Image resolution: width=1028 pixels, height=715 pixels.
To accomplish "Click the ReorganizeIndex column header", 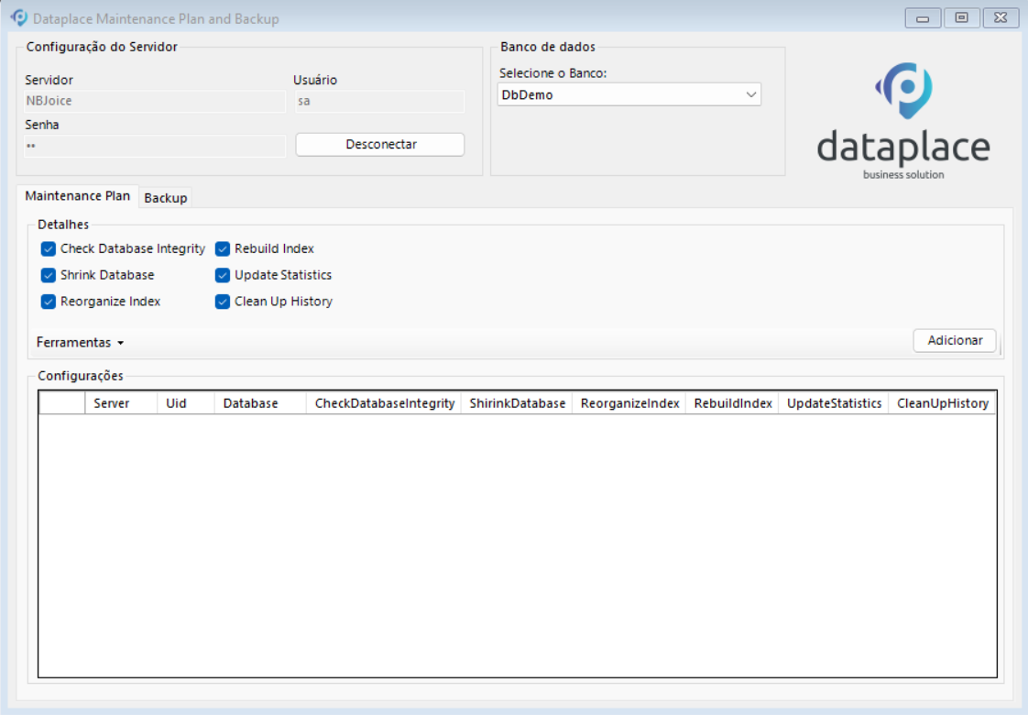I will click(629, 402).
